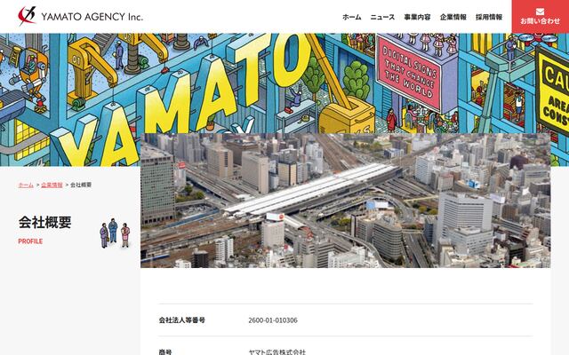
Task: Click the お問い合わせ contact button
Action: click(541, 16)
